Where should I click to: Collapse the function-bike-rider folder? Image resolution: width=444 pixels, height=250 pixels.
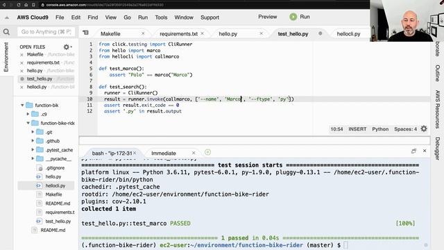[x=28, y=123]
